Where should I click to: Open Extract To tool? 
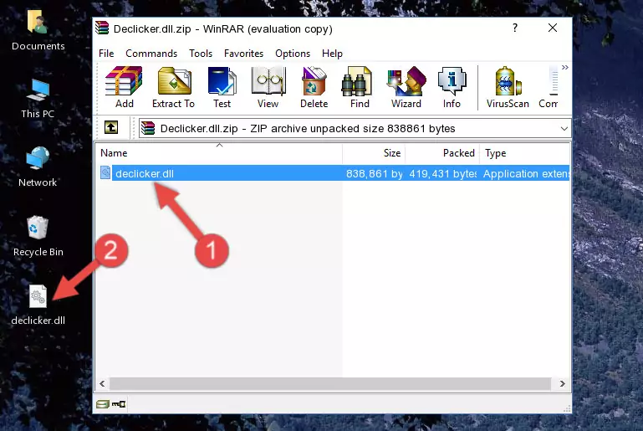coord(173,87)
